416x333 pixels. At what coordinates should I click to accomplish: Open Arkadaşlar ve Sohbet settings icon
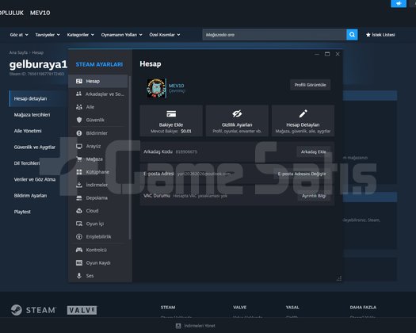(x=78, y=94)
